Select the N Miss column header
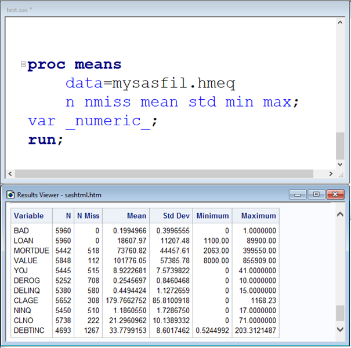 88,216
